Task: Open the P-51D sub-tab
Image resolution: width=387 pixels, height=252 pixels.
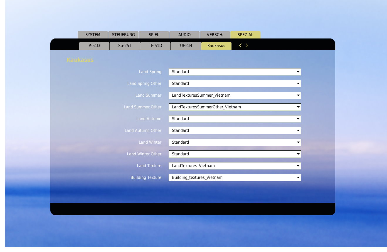Action: 94,46
